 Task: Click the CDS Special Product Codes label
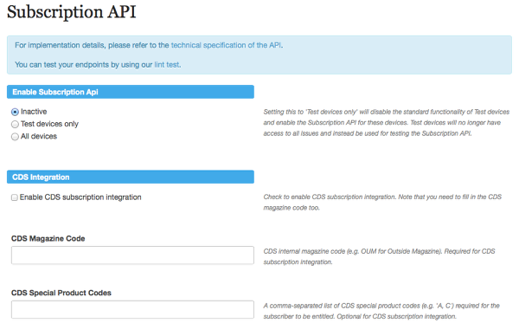click(61, 293)
